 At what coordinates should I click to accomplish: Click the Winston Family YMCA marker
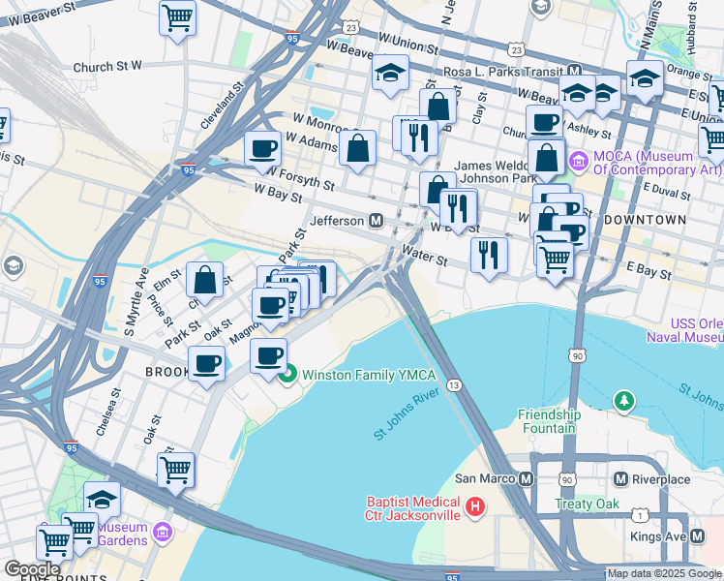(x=288, y=374)
